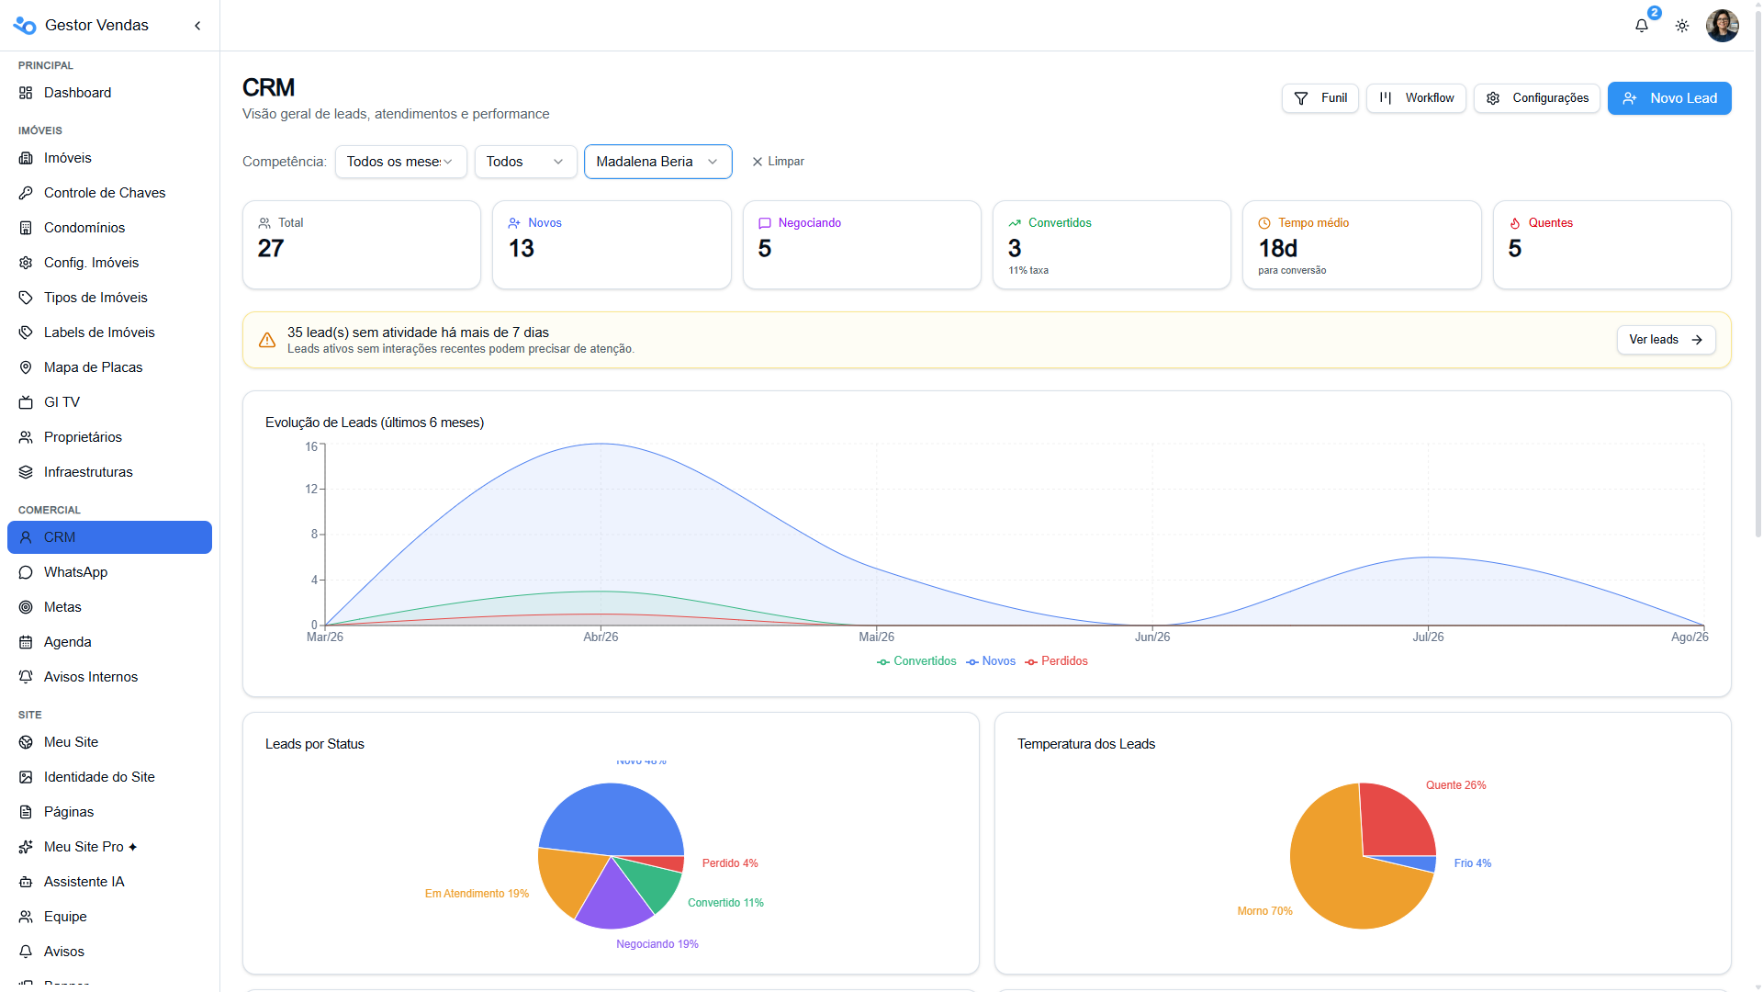Select the Mapa de Placas pin icon
Screen dimensions: 1763x992
(x=26, y=367)
